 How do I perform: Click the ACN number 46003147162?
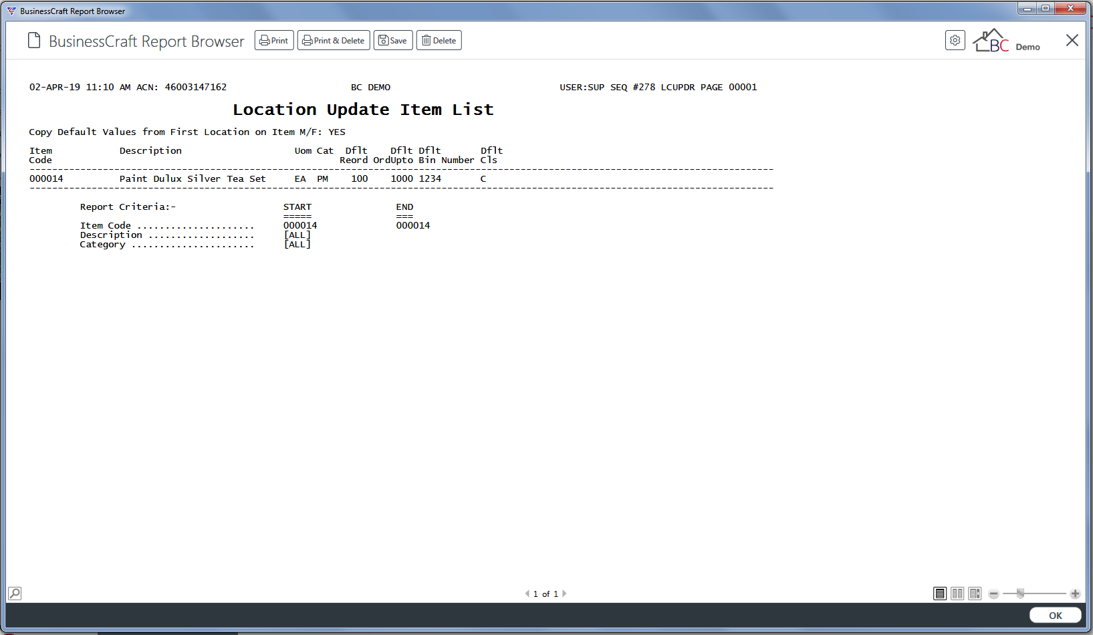(x=196, y=87)
